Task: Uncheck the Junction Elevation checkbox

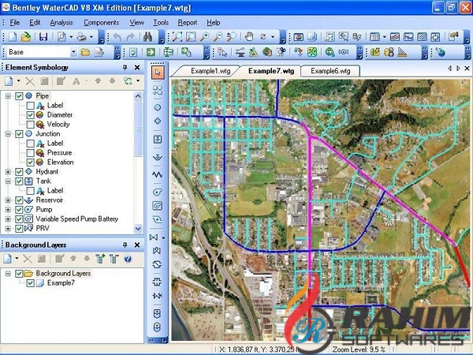Action: (30, 163)
